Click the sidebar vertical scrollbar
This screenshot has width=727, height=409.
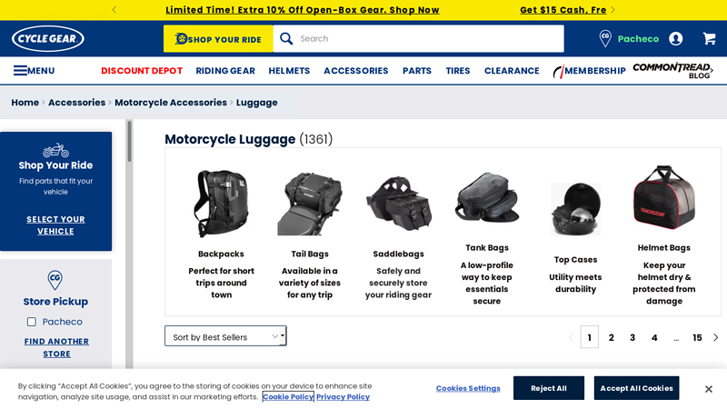[x=129, y=142]
